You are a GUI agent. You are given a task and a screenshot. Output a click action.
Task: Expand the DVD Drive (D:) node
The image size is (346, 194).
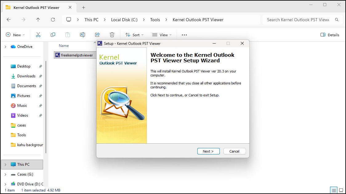point(6,184)
